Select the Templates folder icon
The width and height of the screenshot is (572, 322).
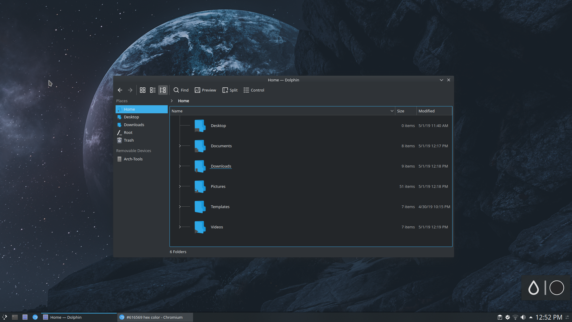(200, 207)
